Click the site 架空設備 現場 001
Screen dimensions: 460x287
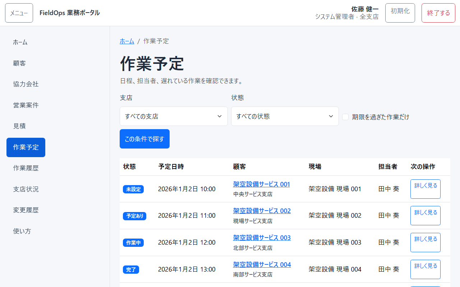coord(335,189)
